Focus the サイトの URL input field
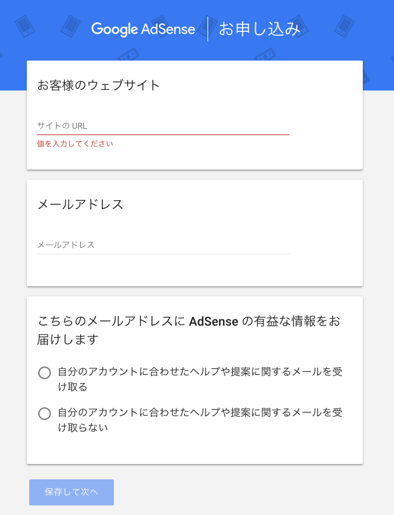This screenshot has width=394, height=515. (163, 126)
